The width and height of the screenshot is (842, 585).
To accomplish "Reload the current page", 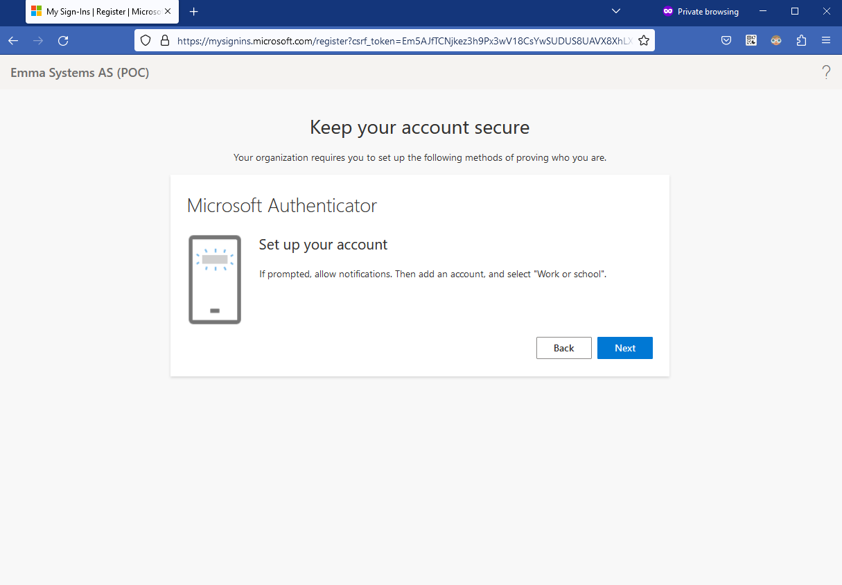I will (x=63, y=40).
